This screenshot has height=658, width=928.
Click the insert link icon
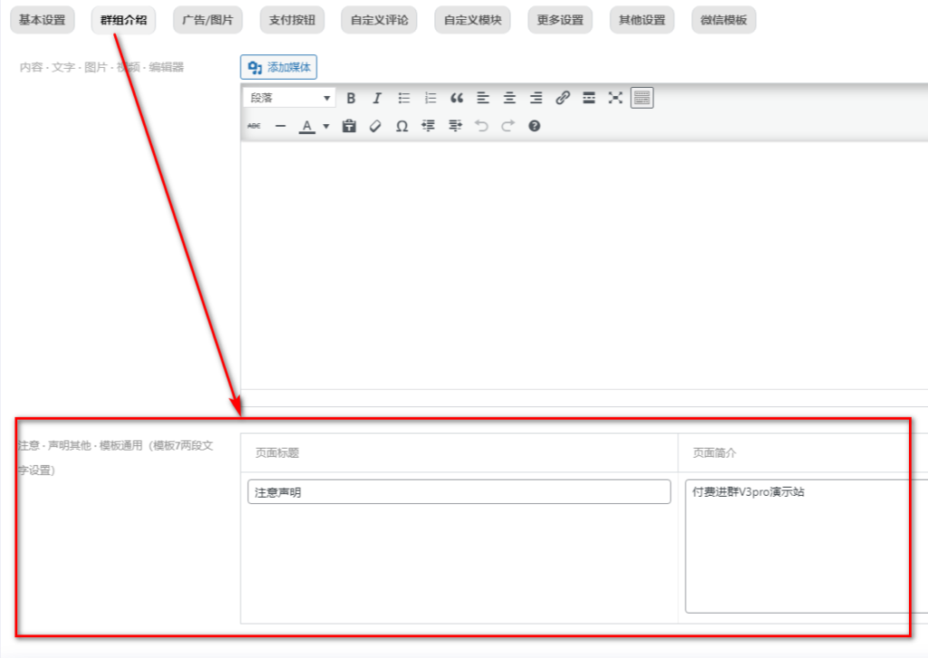pos(563,98)
